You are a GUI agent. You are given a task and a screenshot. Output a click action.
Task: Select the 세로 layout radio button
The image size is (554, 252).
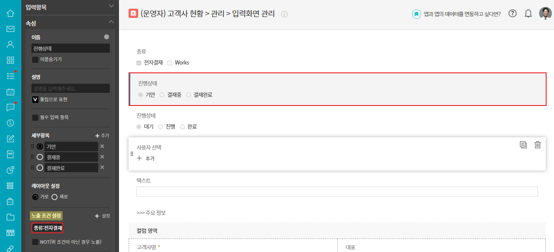pos(54,197)
